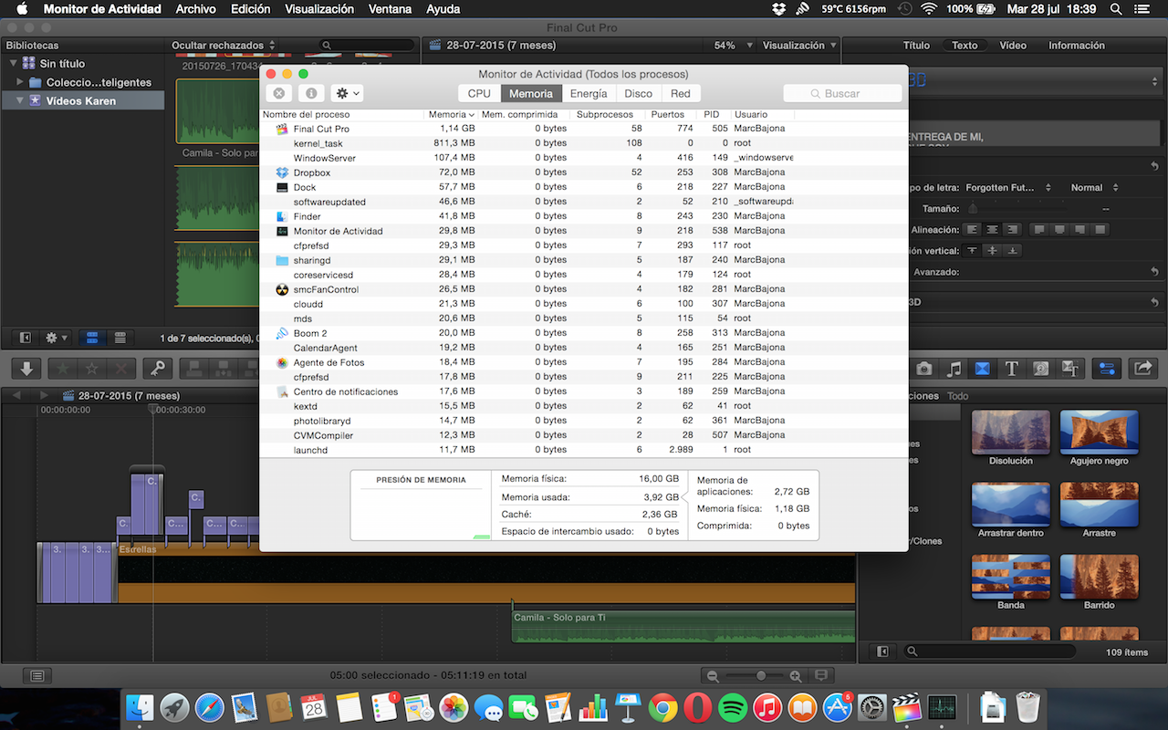Sort by the PID column header
The image size is (1168, 730).
tap(712, 115)
